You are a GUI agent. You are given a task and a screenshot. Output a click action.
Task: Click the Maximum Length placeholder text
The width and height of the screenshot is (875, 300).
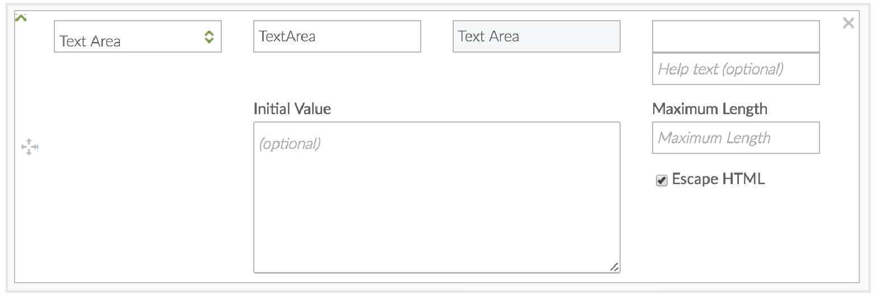714,138
